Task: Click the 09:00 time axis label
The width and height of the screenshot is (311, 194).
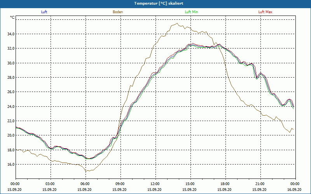Action: coord(121,184)
